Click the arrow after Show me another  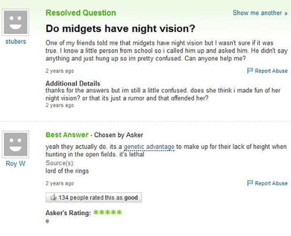tap(284, 13)
